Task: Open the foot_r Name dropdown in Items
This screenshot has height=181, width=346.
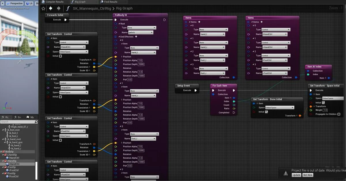Action: tap(213, 73)
